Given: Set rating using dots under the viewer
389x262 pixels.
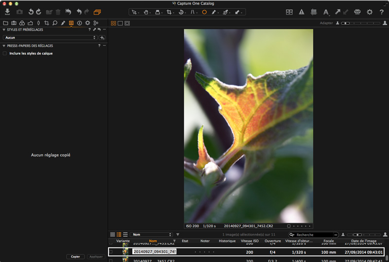Looking at the screenshot, I should point(301,226).
